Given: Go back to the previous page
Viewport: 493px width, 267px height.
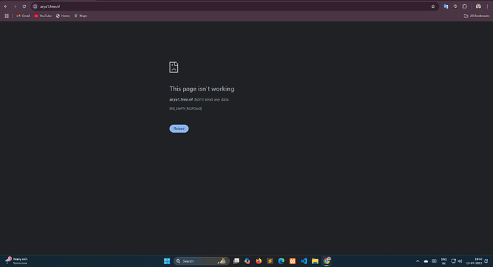Looking at the screenshot, I should [6, 6].
